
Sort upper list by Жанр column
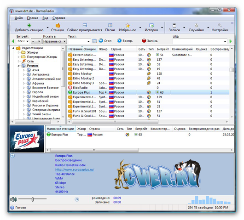point(103,49)
